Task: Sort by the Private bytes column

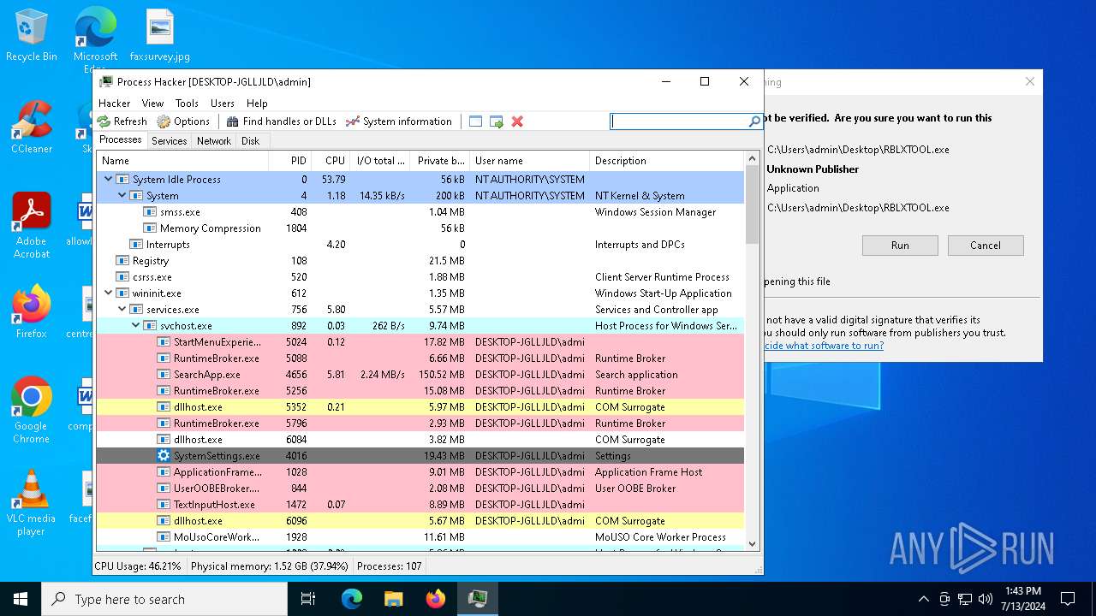Action: coord(440,161)
